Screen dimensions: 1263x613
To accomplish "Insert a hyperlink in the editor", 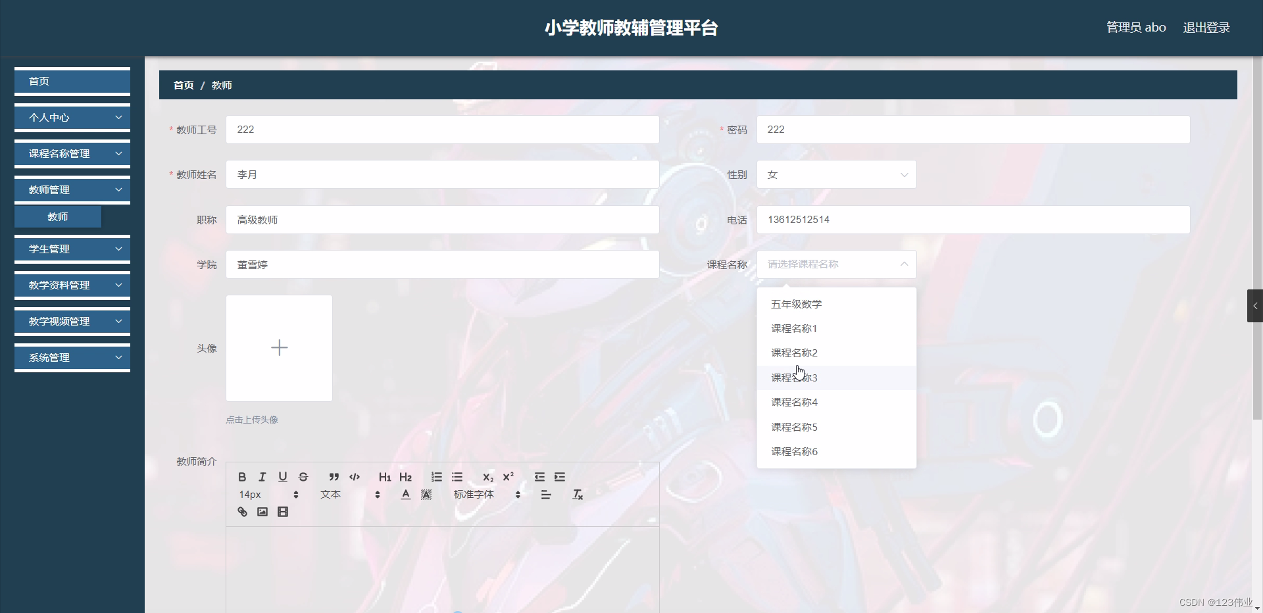I will point(241,512).
